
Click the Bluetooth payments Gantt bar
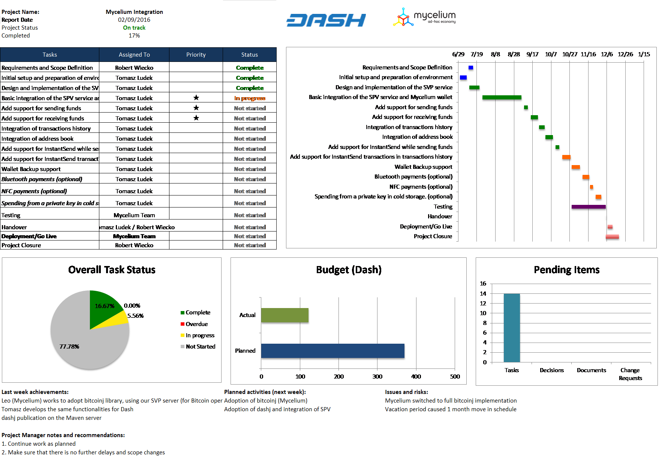tap(586, 177)
